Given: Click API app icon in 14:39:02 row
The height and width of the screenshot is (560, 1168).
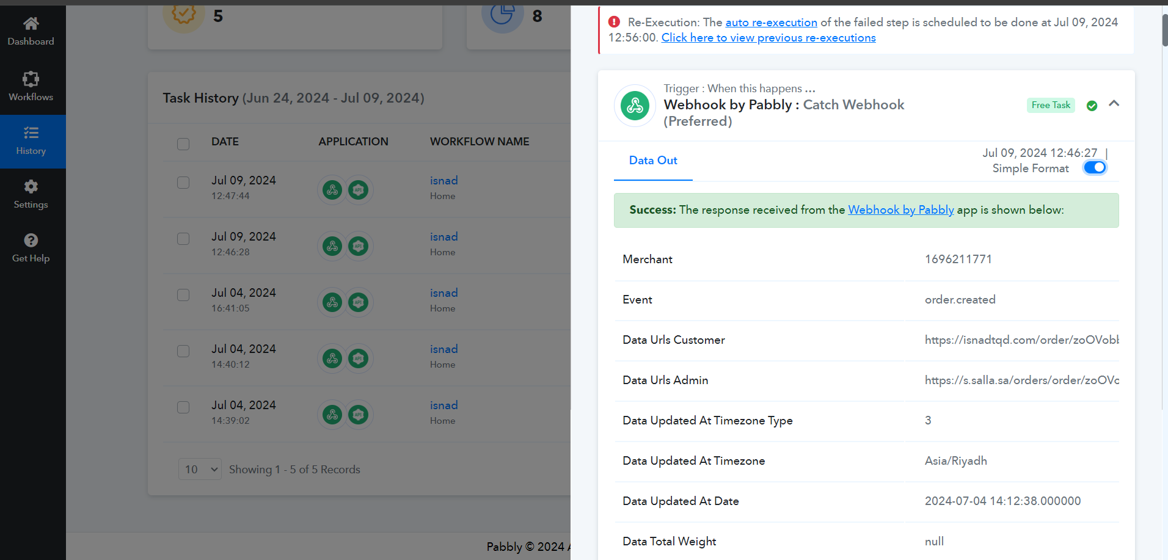Looking at the screenshot, I should (x=359, y=415).
